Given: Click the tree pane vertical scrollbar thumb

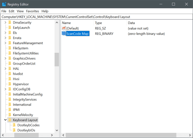Looking at the screenshot, I should [x=57, y=60].
